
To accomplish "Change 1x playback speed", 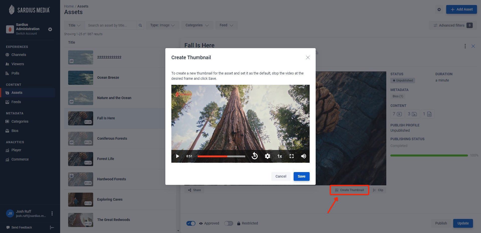I will click(x=280, y=156).
